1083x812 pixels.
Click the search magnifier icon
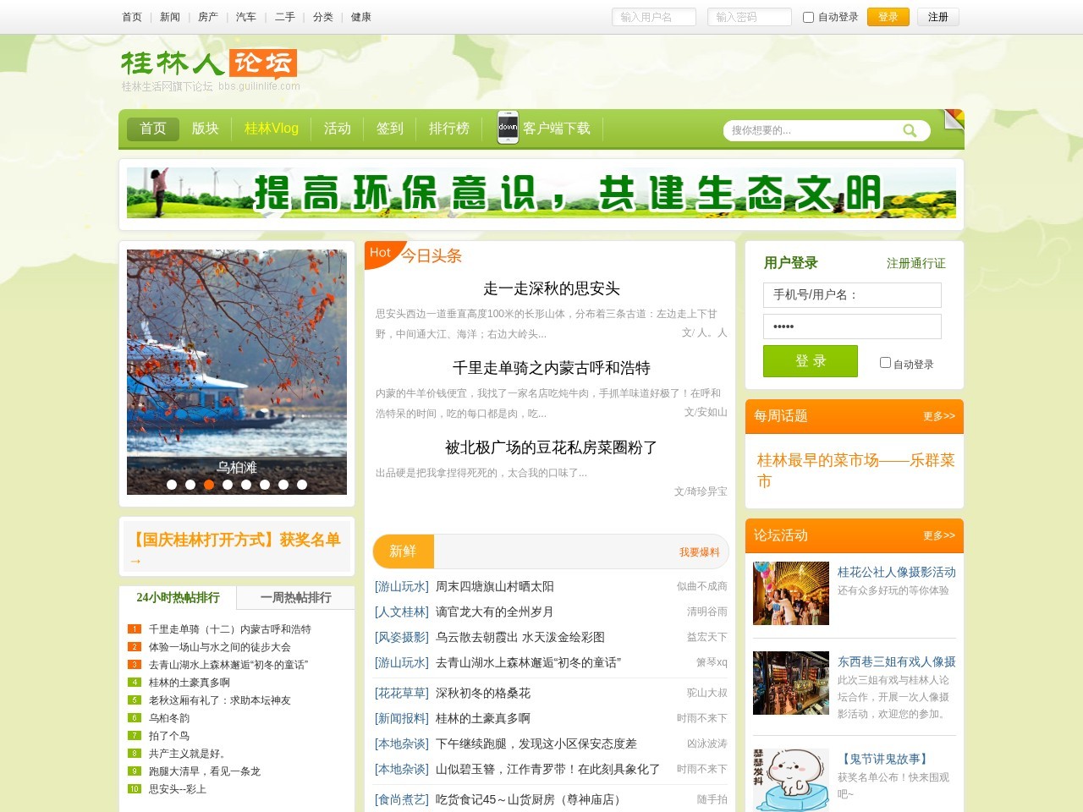tap(910, 130)
